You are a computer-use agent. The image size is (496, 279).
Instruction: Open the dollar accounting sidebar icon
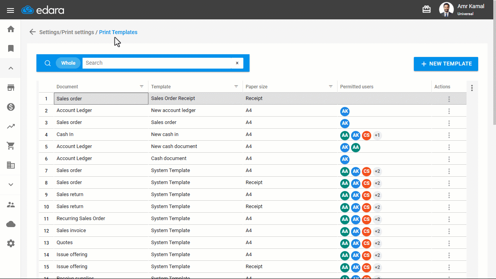(11, 107)
